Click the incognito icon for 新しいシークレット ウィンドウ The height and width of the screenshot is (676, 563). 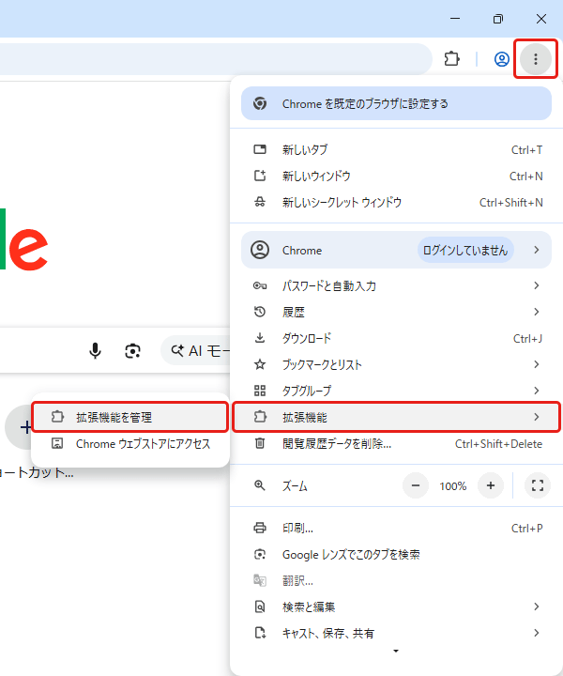[x=260, y=202]
